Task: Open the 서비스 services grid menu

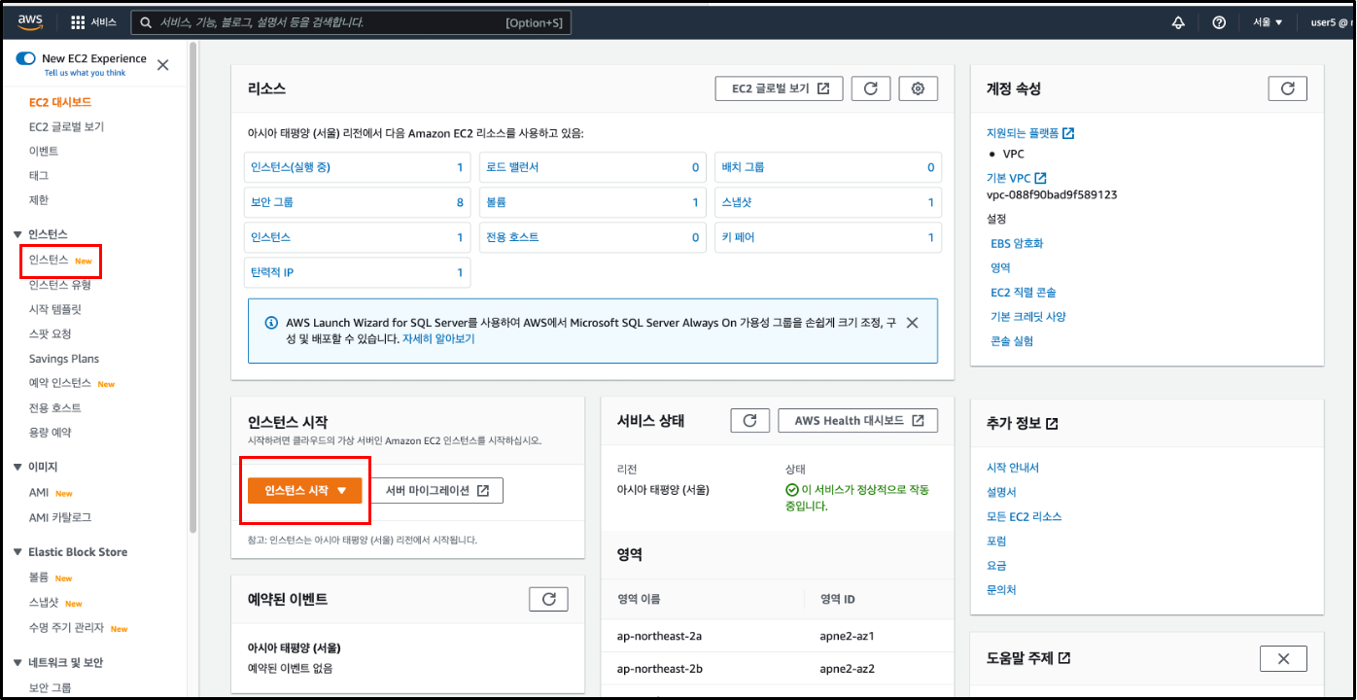Action: [x=94, y=22]
